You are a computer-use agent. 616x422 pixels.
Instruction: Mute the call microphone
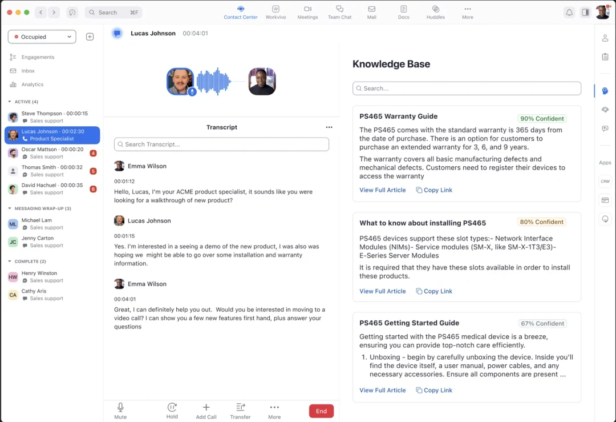pyautogui.click(x=120, y=408)
